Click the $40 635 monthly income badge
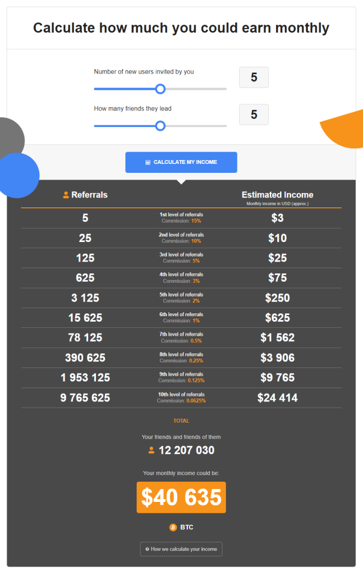 coord(181,497)
